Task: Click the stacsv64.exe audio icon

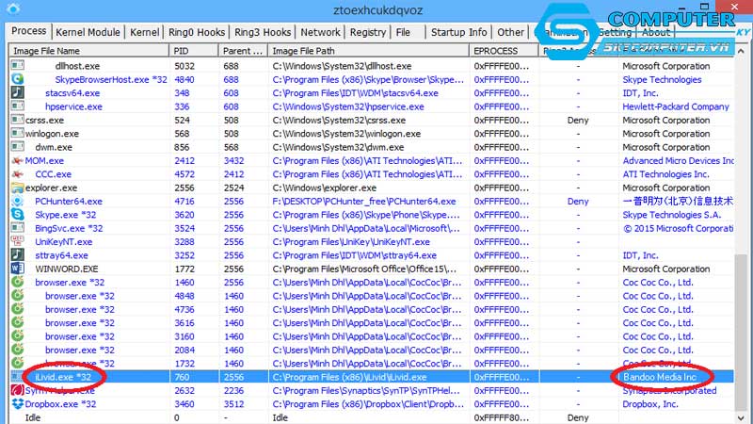Action: click(17, 92)
